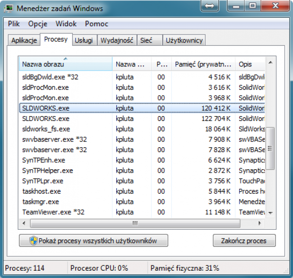Select the SynTPHelper.exe process
The height and width of the screenshot is (278, 293).
click(142, 171)
